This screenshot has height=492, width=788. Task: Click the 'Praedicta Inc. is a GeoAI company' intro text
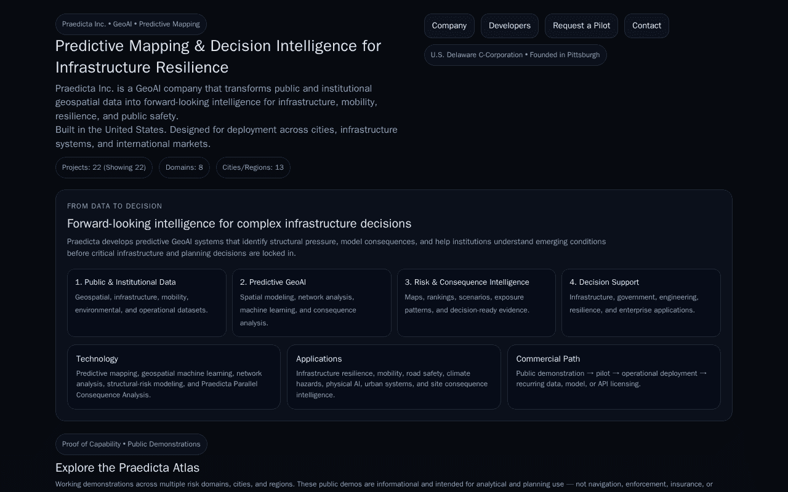(217, 102)
